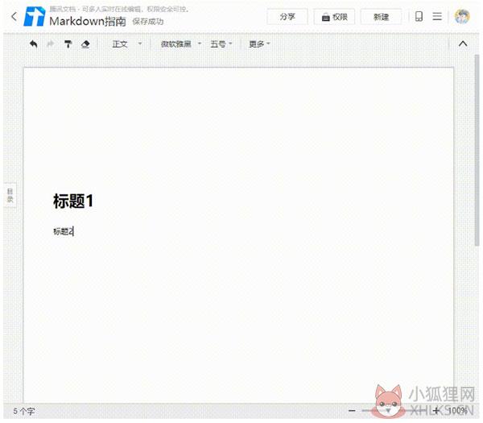483x423 pixels.
Task: Click the Tencent Docs logo icon
Action: coord(35,17)
